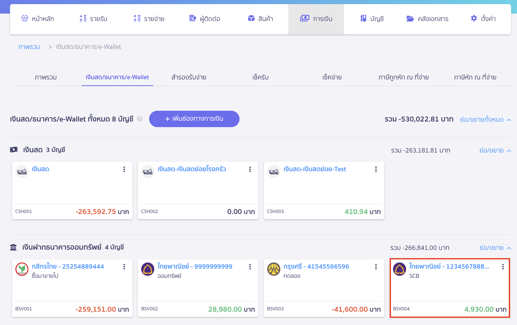
Task: Open options menu of กรุงศรี account card
Action: coord(376,267)
